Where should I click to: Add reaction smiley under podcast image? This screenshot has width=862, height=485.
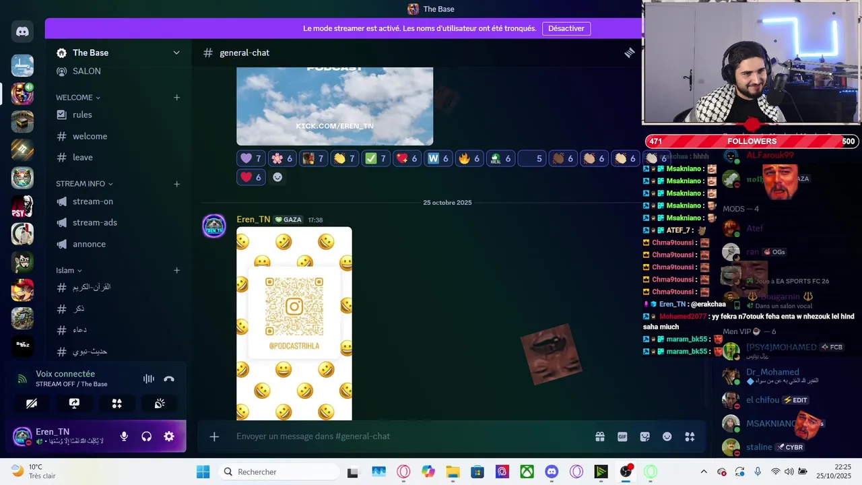[277, 177]
